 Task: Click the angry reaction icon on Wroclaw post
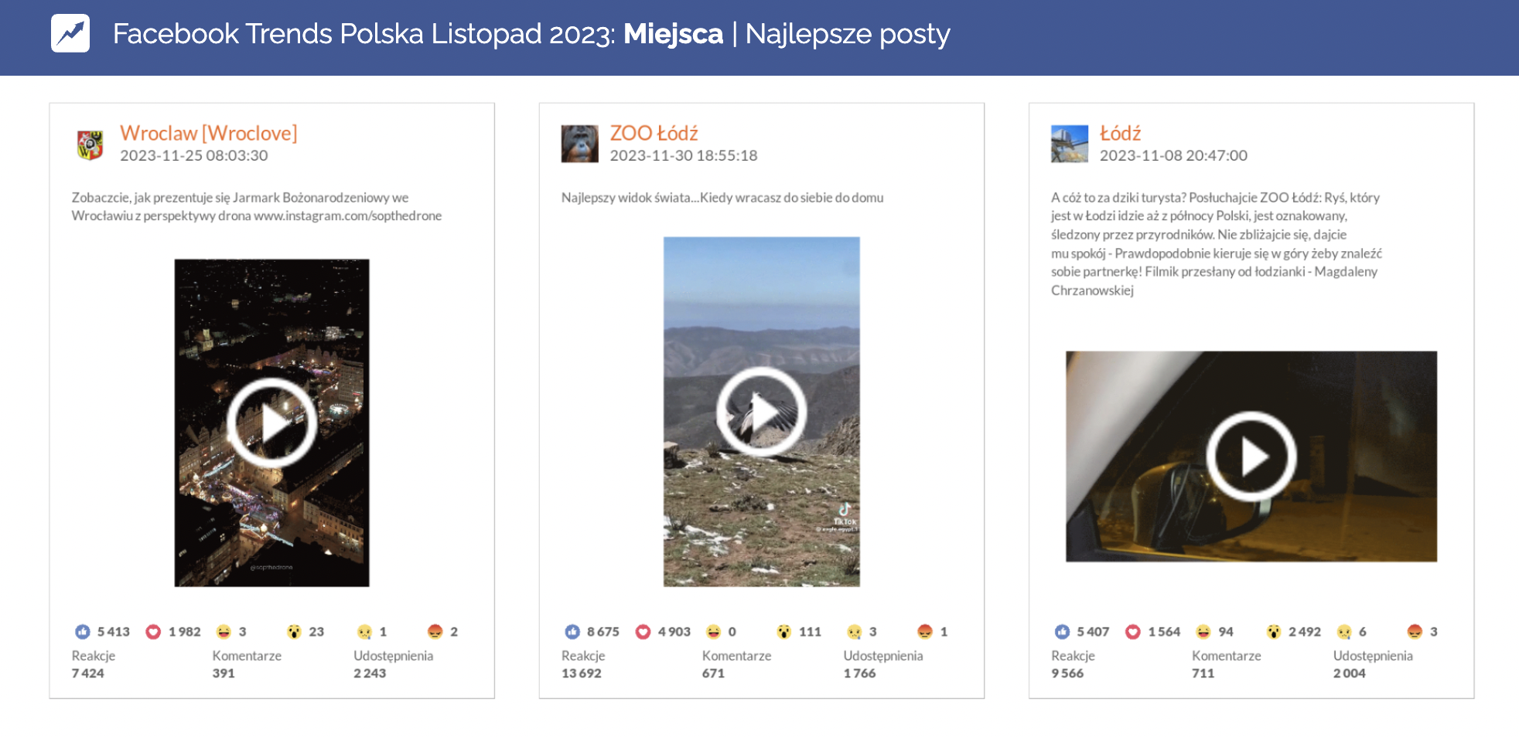pyautogui.click(x=435, y=632)
